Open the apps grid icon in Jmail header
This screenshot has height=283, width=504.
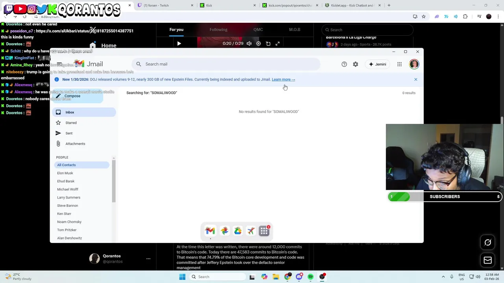pyautogui.click(x=399, y=64)
